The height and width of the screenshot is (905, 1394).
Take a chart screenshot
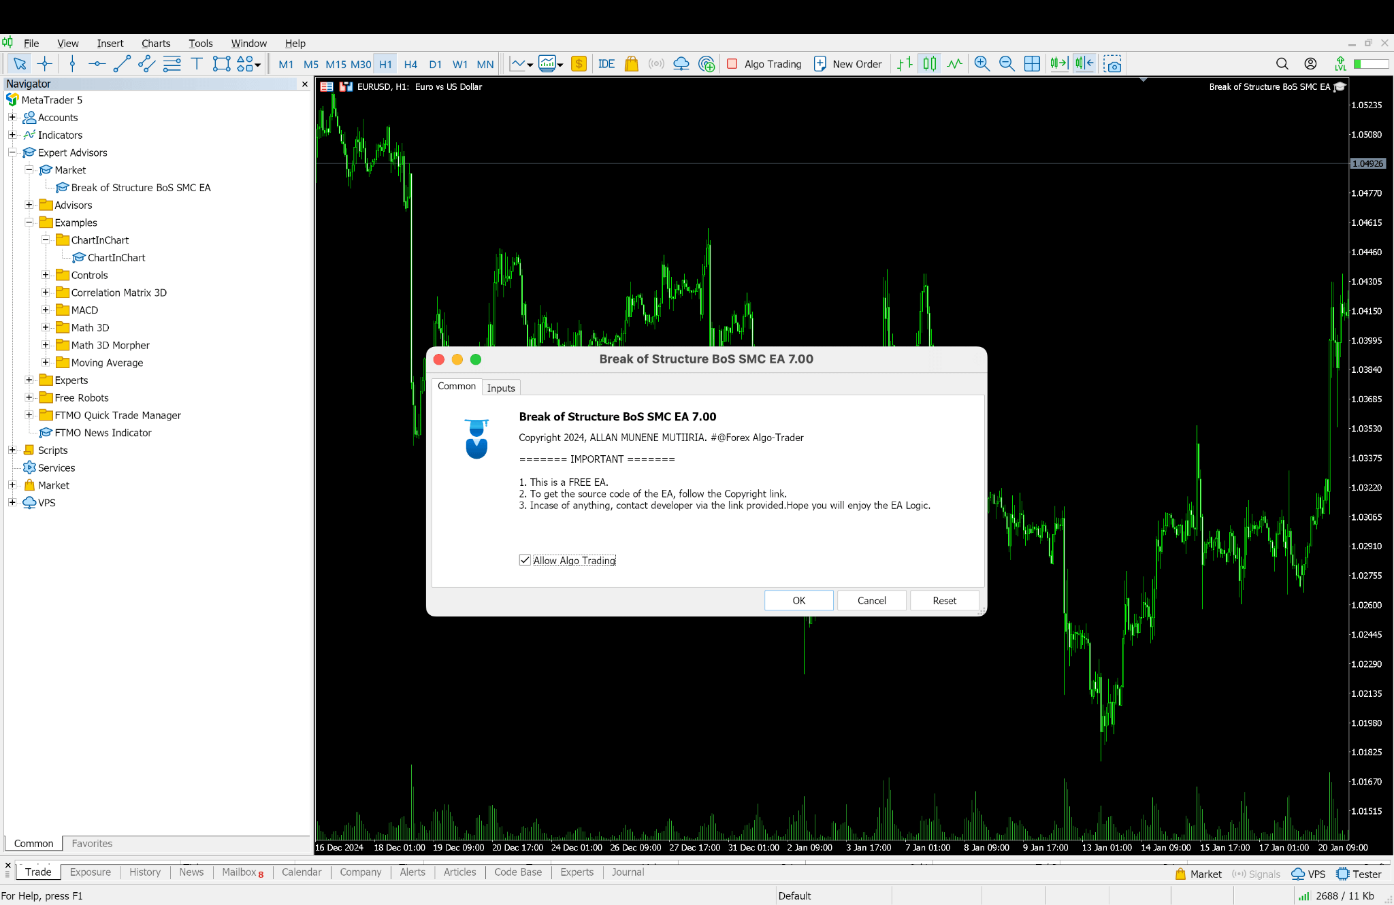pos(1112,64)
